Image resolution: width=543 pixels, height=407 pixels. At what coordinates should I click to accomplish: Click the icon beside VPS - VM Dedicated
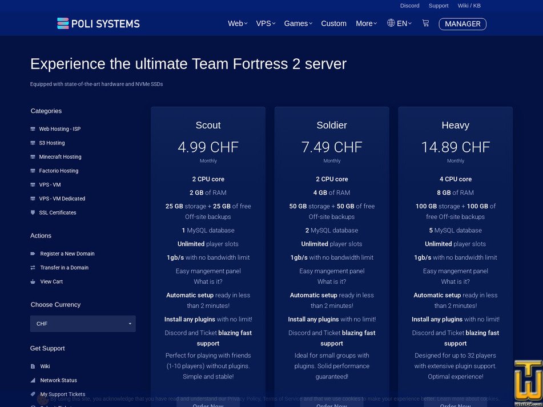(33, 199)
